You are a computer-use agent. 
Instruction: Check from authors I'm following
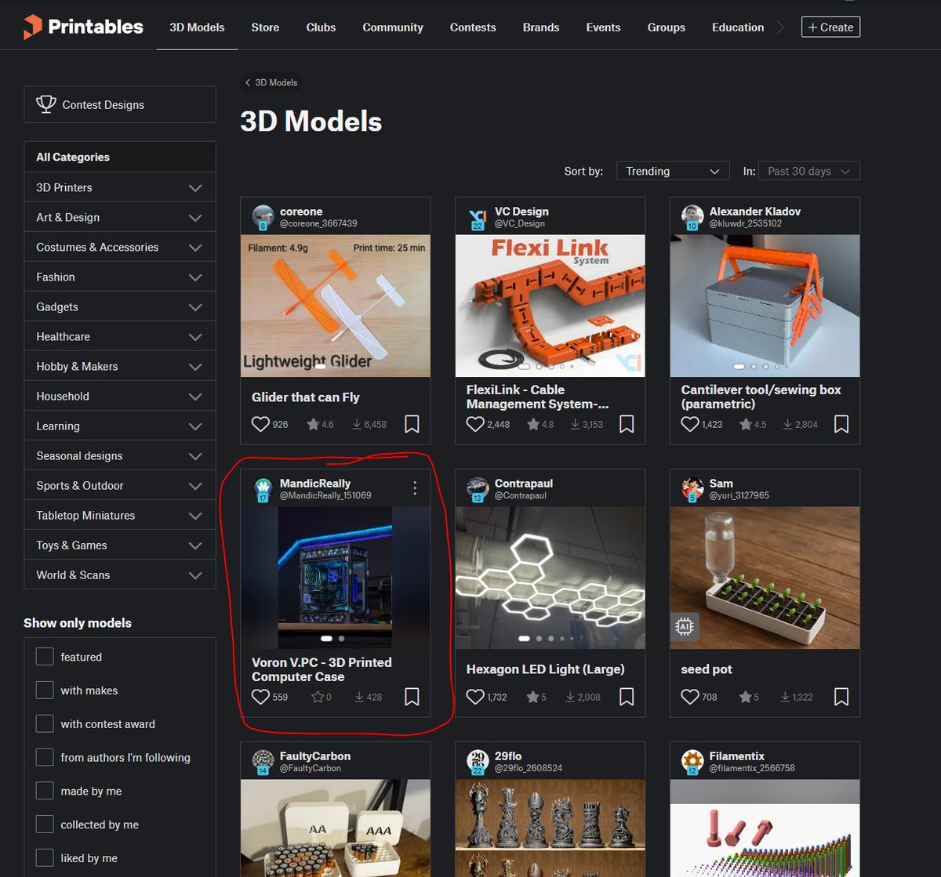point(45,757)
